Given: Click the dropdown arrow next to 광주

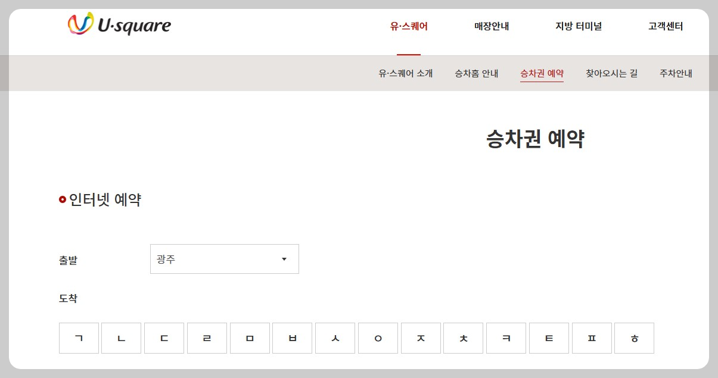Looking at the screenshot, I should (x=284, y=258).
